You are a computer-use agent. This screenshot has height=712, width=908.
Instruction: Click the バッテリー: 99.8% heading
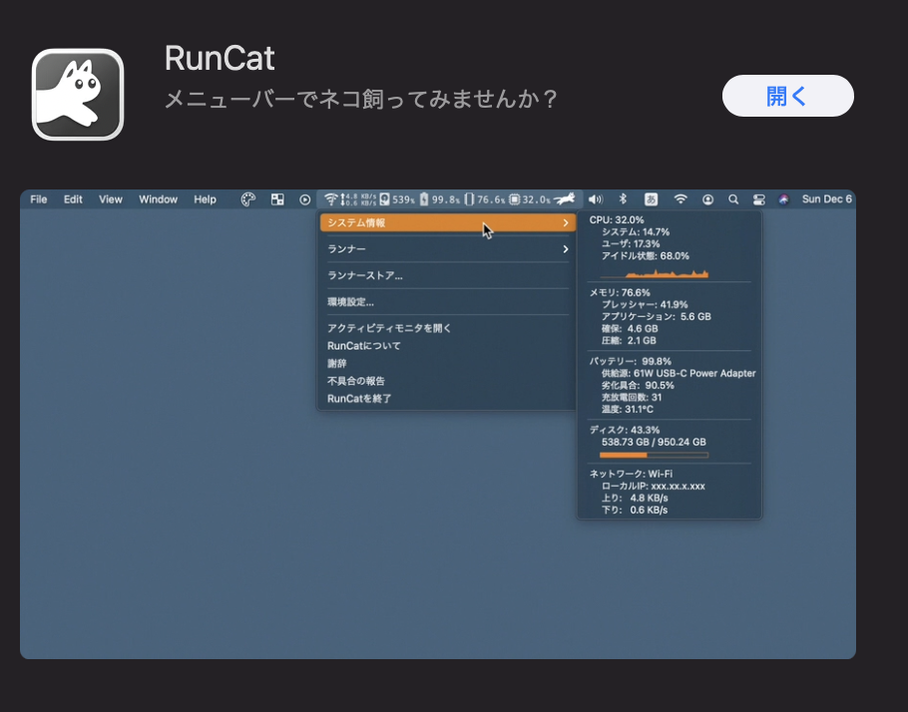pyautogui.click(x=630, y=361)
